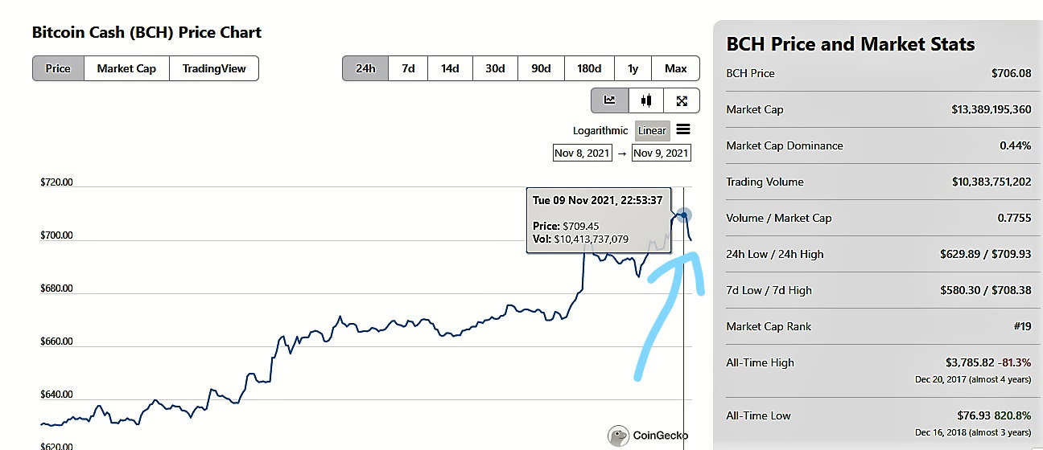Switch to line chart view icon
This screenshot has width=1043, height=450.
pyautogui.click(x=610, y=100)
